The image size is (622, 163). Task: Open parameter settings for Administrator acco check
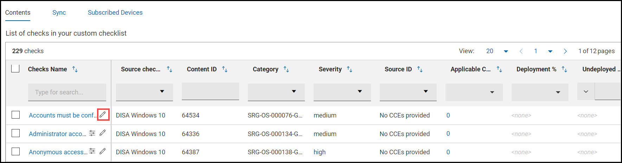click(92, 133)
